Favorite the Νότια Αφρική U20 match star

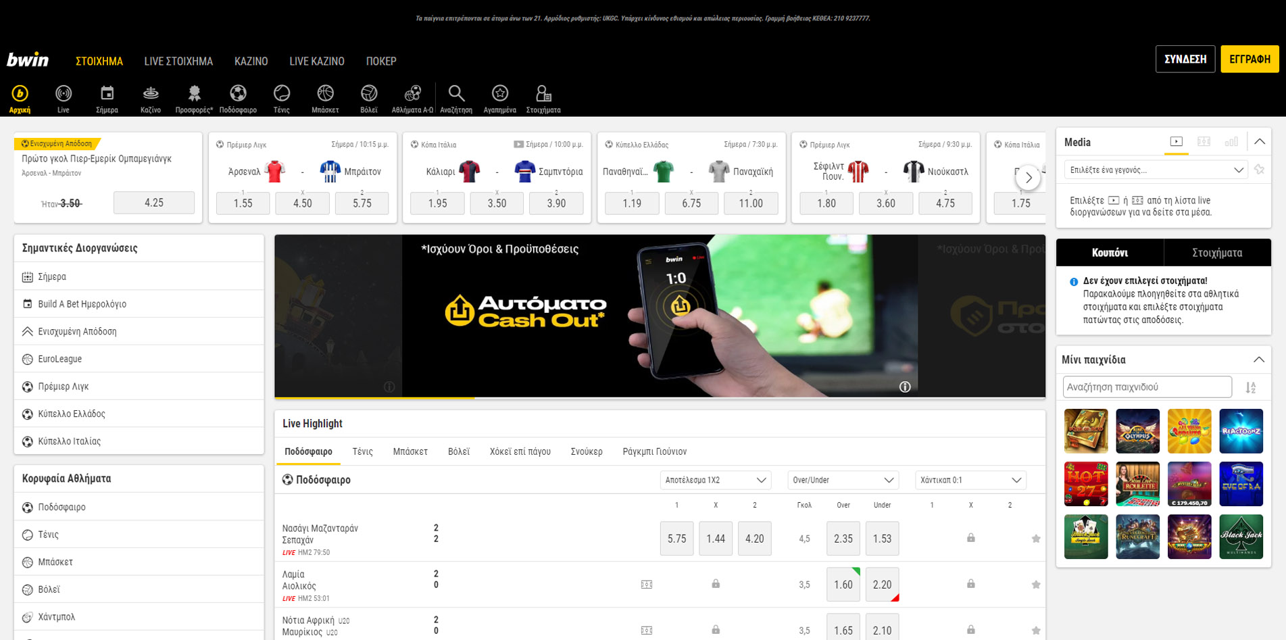point(1036,631)
